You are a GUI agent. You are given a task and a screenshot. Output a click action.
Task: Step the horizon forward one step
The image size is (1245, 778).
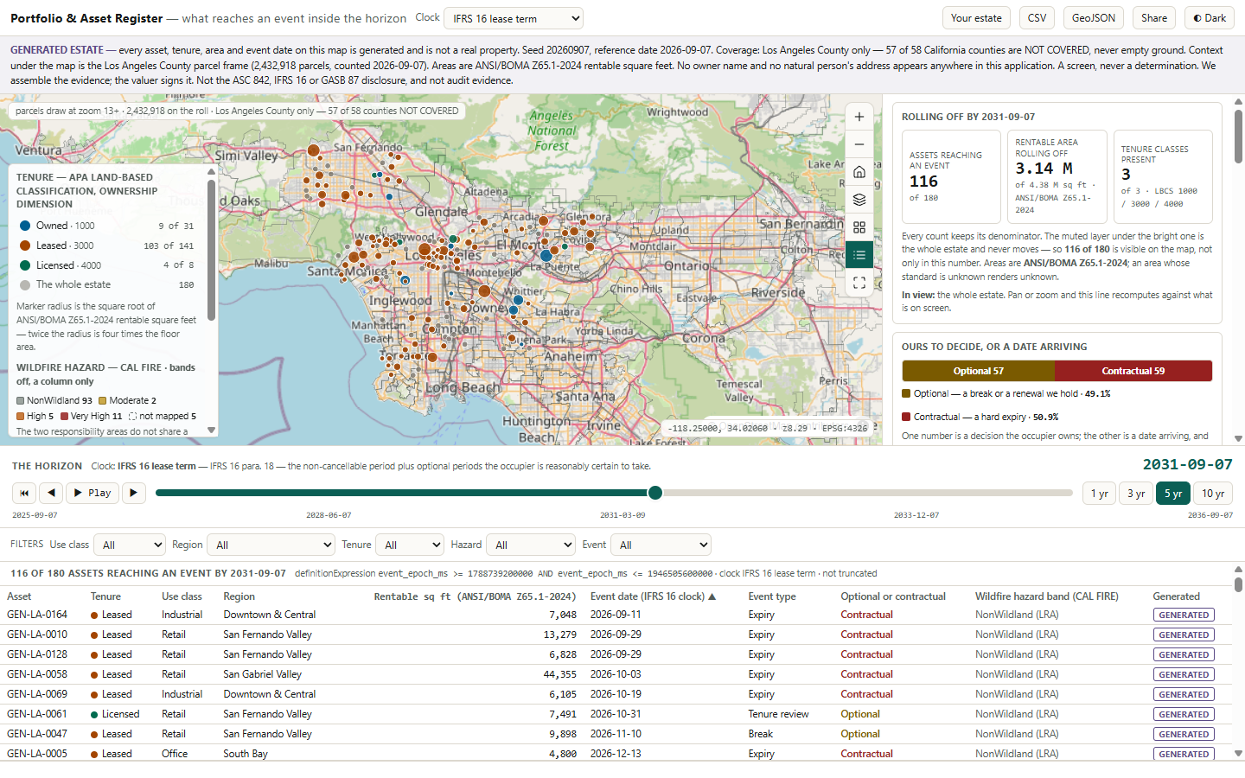pos(133,493)
